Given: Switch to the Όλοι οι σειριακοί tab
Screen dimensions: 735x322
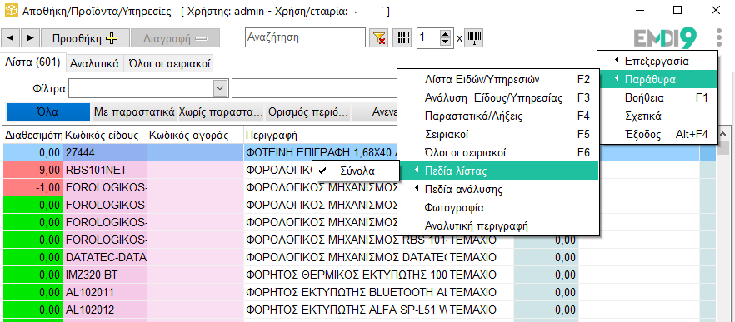Looking at the screenshot, I should [x=169, y=64].
